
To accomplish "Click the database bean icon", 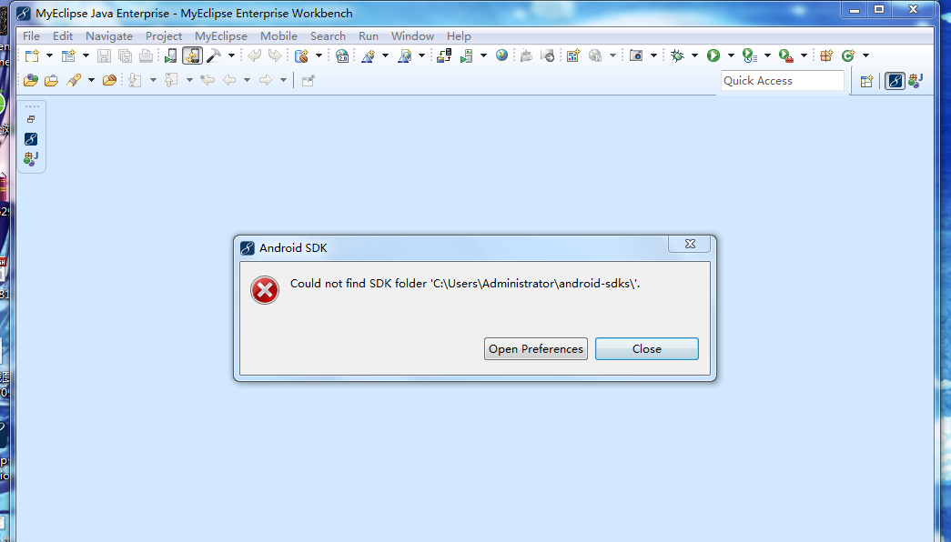I will pyautogui.click(x=301, y=55).
